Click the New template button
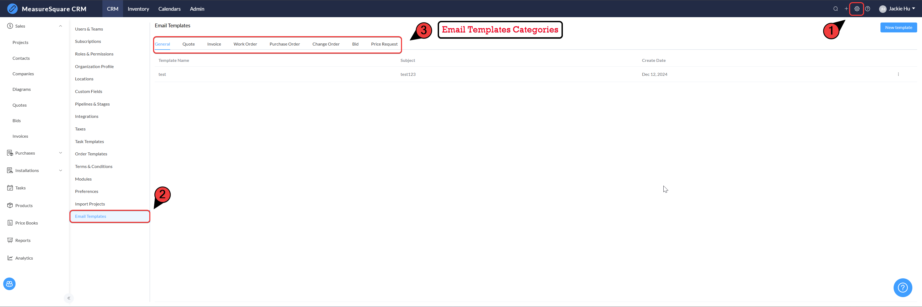922x307 pixels. click(x=898, y=28)
